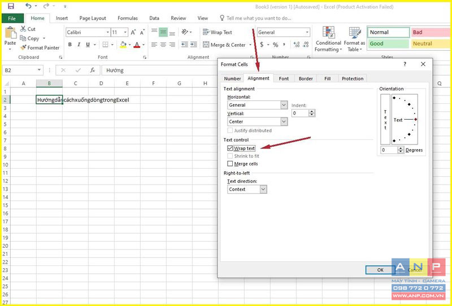This screenshot has height=306, width=452.
Task: Click the Paste clipboard icon
Action: [x=10, y=33]
